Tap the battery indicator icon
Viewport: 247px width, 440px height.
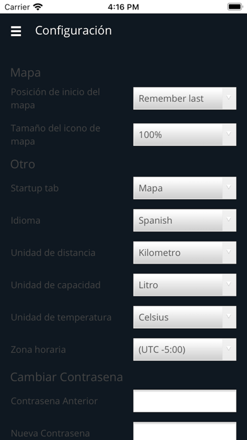(234, 7)
